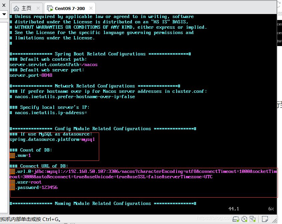This screenshot has width=282, height=224.
Task: Switch to the 主页 tab
Action: click(x=27, y=8)
